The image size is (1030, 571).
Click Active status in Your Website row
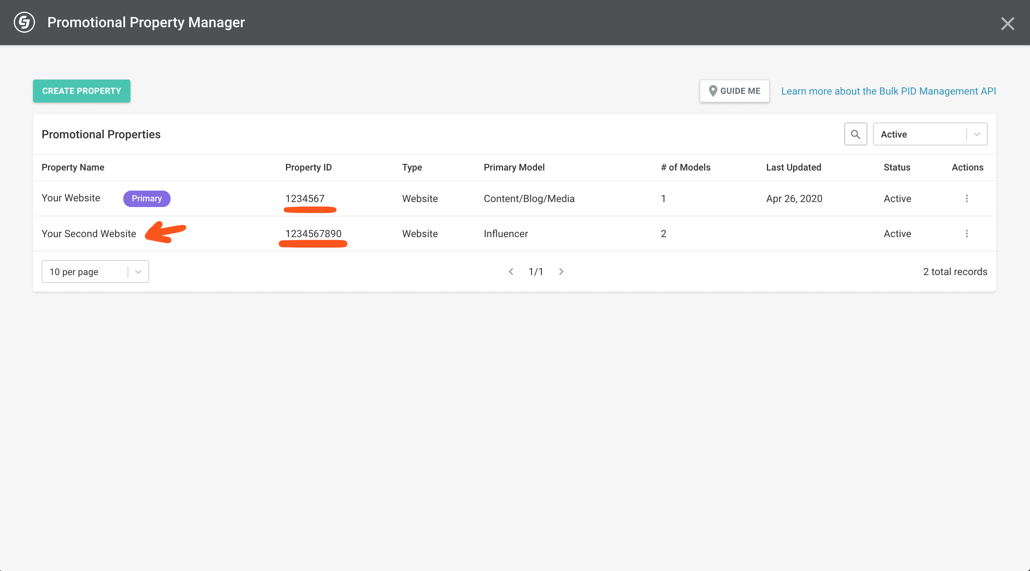coord(897,198)
